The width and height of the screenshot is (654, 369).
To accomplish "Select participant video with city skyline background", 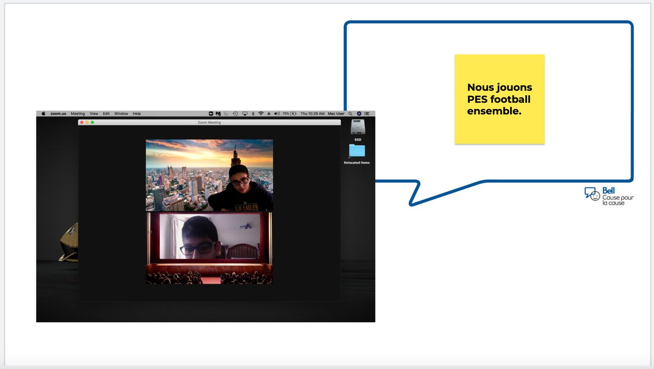I will [209, 175].
